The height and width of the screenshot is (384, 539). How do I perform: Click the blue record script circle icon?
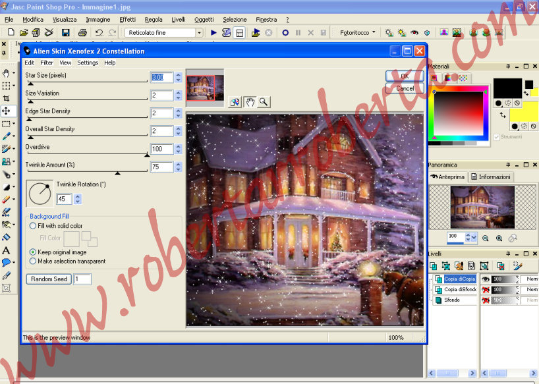(x=285, y=33)
